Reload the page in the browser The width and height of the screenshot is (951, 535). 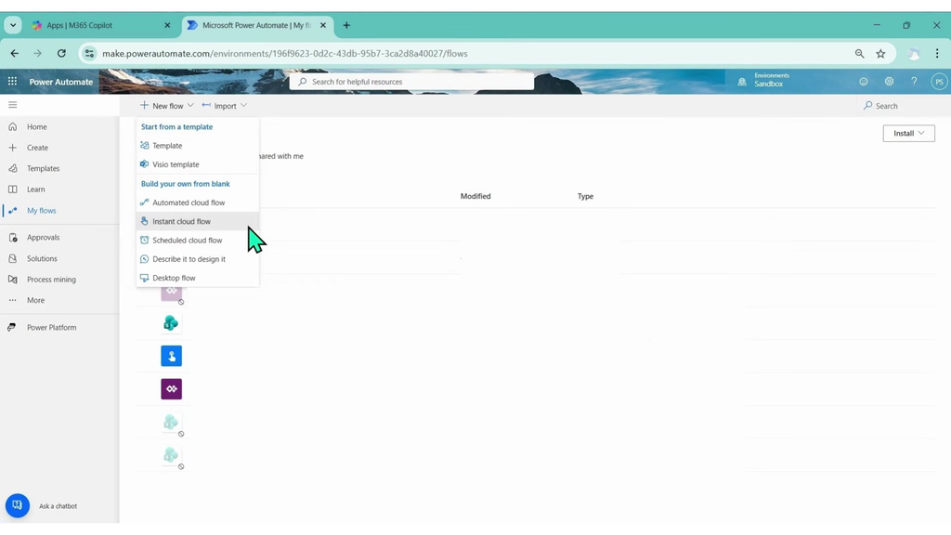[x=61, y=53]
